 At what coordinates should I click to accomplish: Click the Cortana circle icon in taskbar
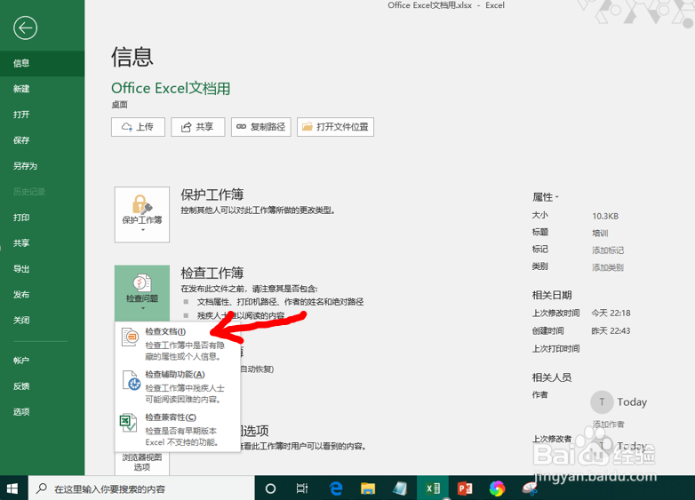click(270, 488)
